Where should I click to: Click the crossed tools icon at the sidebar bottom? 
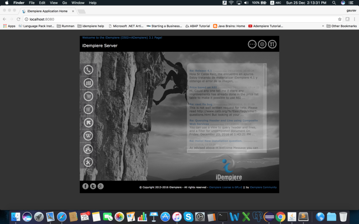[x=88, y=162]
